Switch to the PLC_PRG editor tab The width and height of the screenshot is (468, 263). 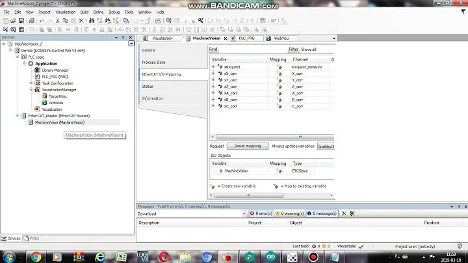246,38
